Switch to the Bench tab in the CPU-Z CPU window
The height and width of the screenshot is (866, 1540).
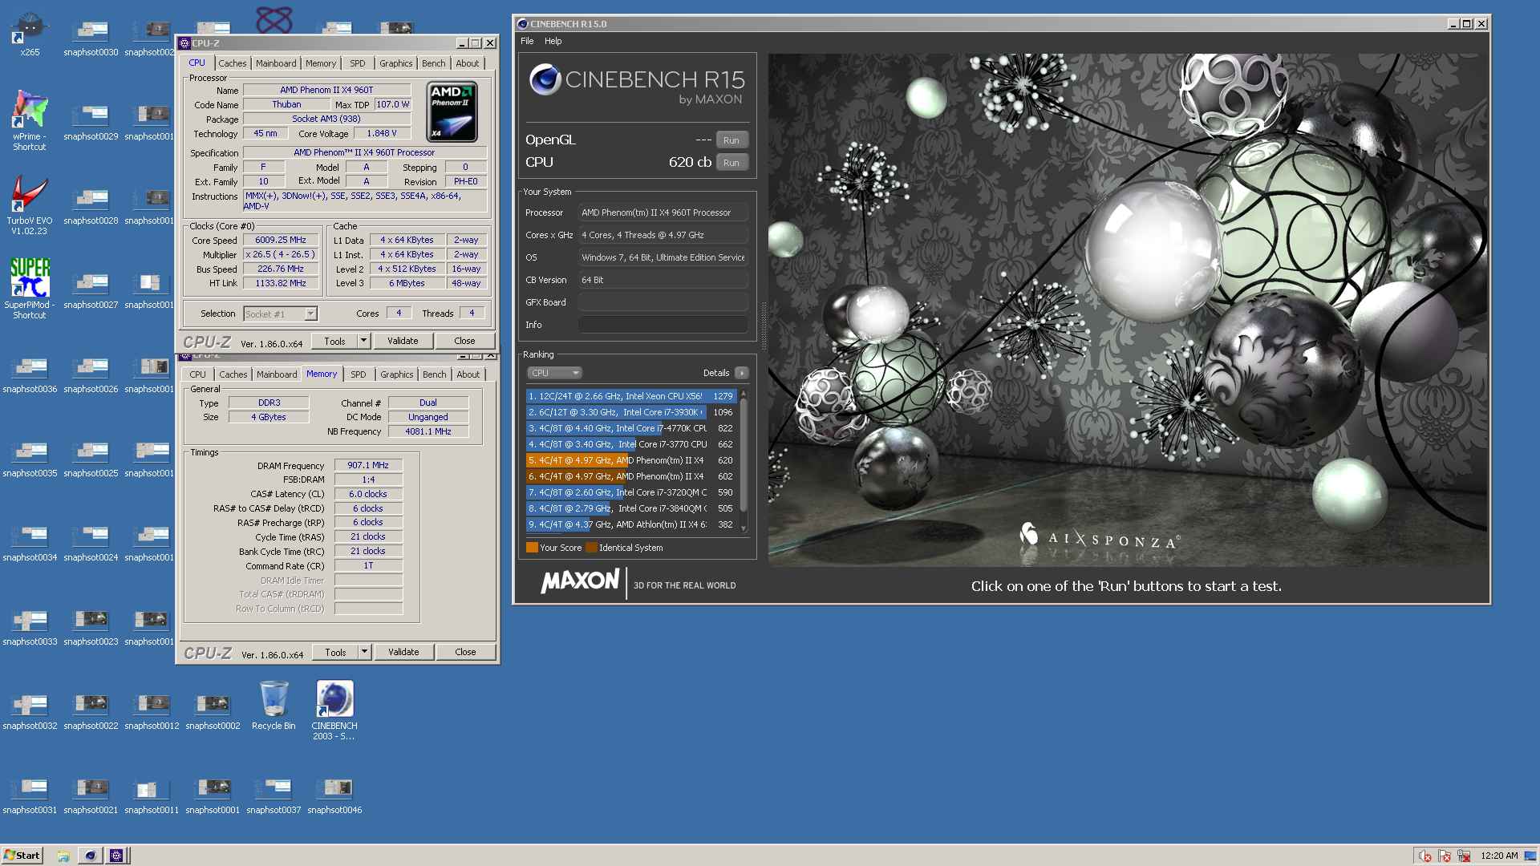(433, 63)
